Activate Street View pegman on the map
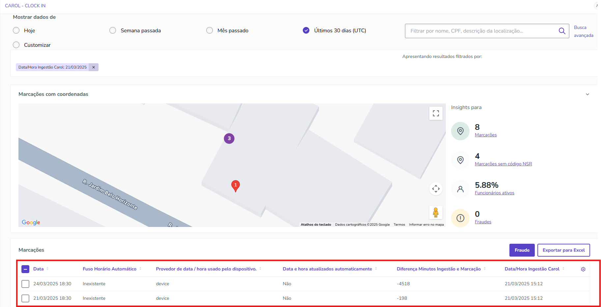 [436, 212]
